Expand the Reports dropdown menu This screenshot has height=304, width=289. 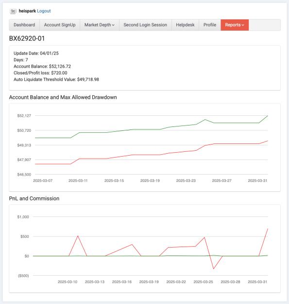click(x=235, y=25)
